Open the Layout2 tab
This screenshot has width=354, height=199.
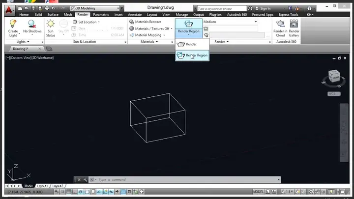coord(58,186)
